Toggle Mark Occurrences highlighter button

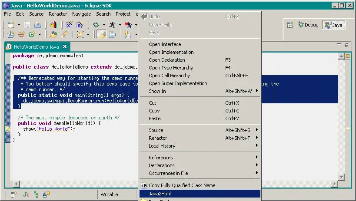(102, 34)
